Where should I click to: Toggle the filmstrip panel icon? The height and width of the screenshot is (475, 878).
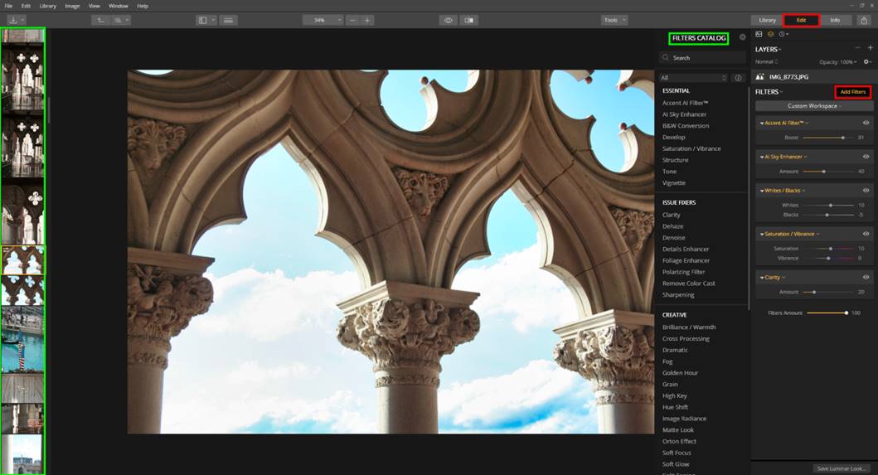click(229, 20)
